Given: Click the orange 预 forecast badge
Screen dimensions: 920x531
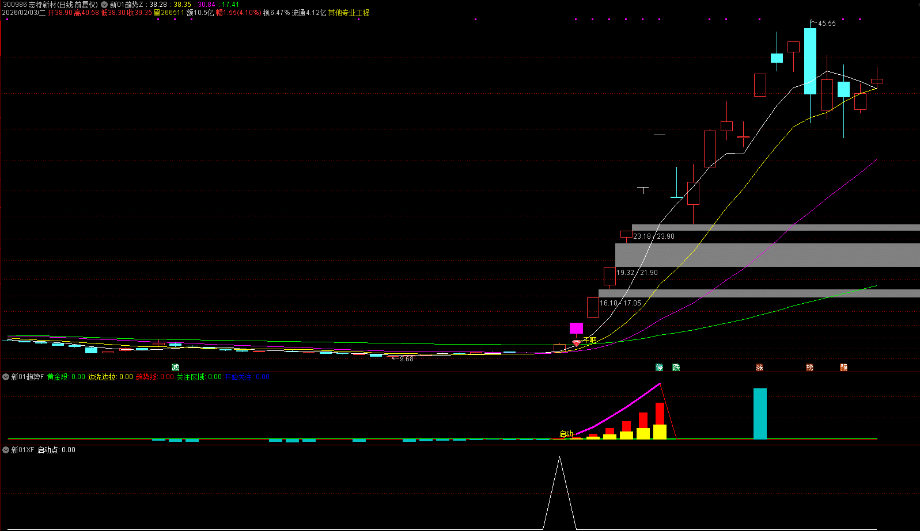Looking at the screenshot, I should pos(843,367).
